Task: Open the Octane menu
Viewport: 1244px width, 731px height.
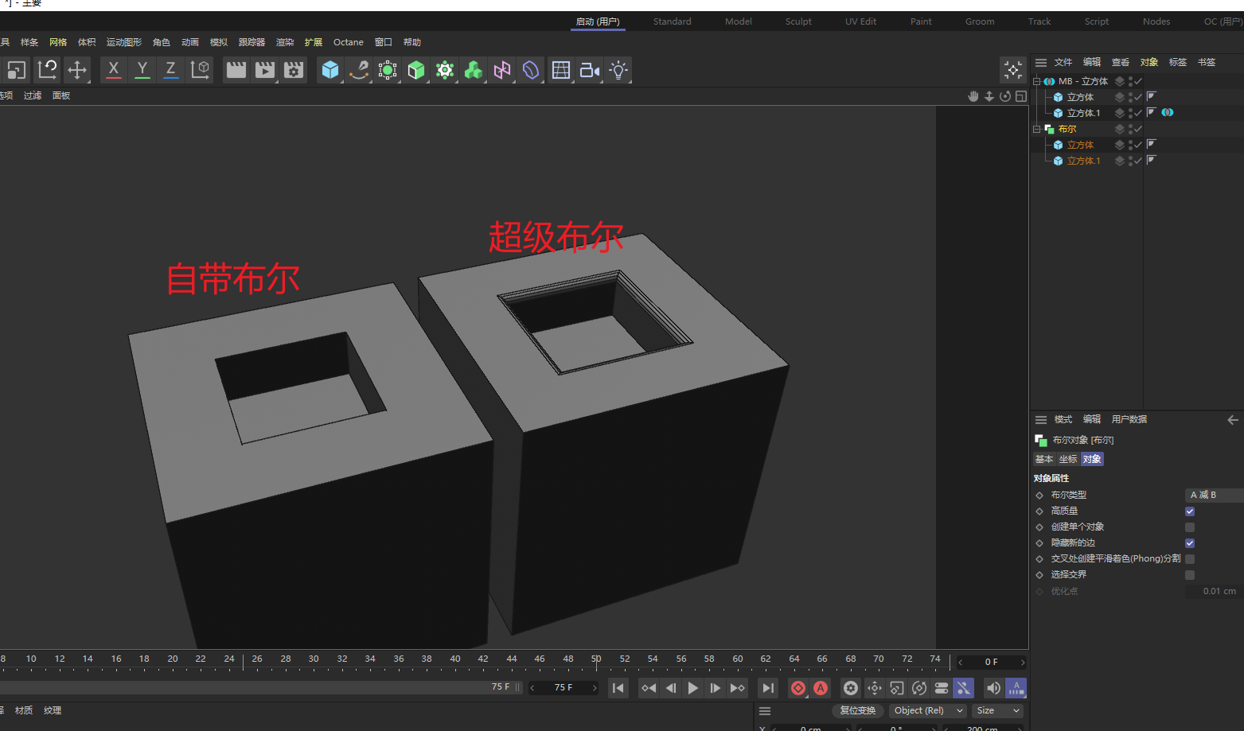Action: 348,42
